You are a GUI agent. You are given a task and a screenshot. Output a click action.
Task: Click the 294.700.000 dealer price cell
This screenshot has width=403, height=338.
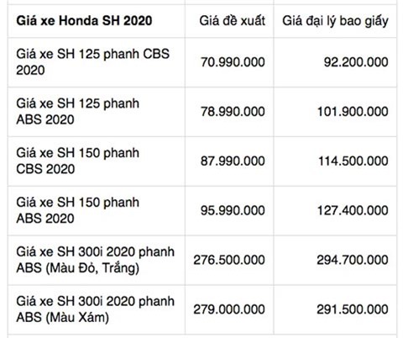[353, 260]
